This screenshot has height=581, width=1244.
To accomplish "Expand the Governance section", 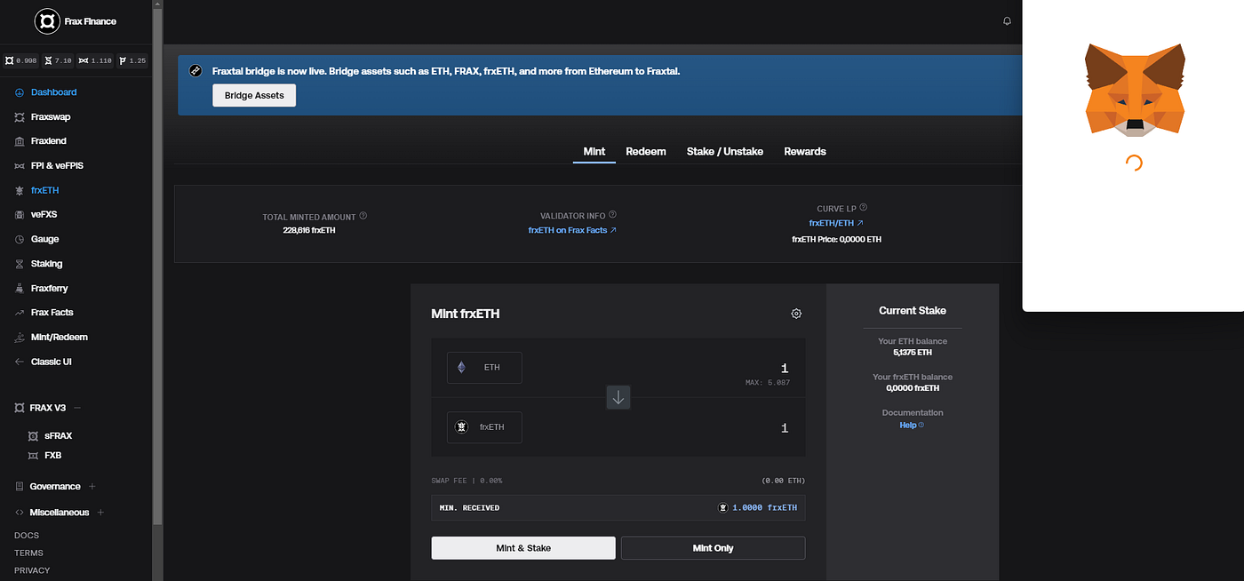I will coord(92,487).
